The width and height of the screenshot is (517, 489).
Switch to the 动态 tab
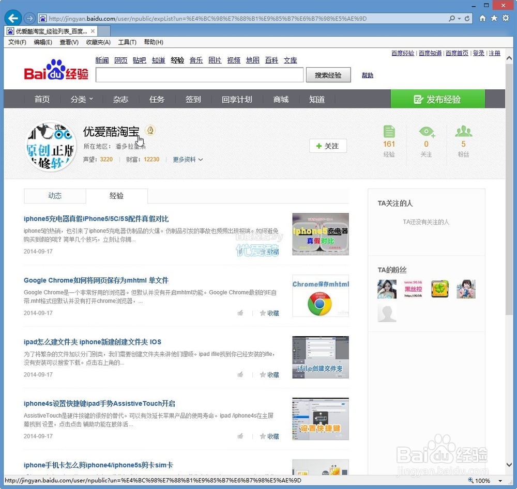pyautogui.click(x=54, y=196)
